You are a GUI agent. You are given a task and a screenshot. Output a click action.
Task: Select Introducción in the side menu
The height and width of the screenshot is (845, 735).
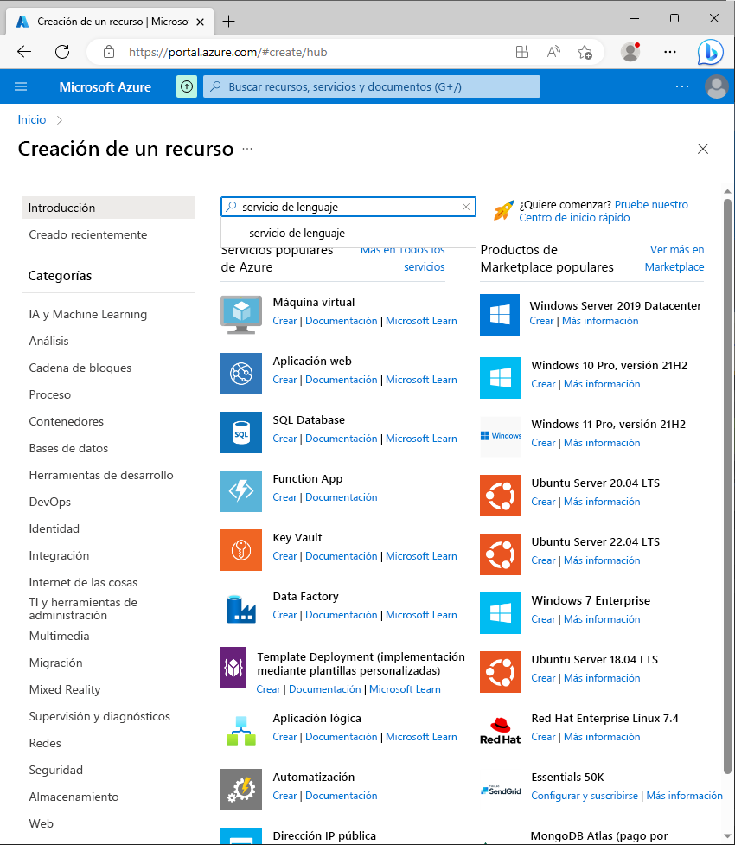(x=108, y=208)
